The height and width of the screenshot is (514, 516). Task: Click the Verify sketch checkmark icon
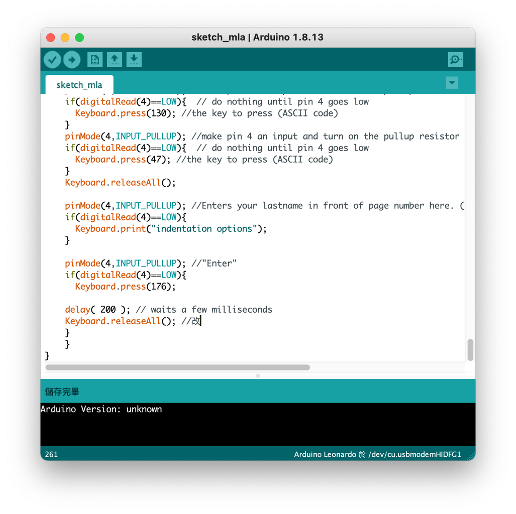pos(52,59)
